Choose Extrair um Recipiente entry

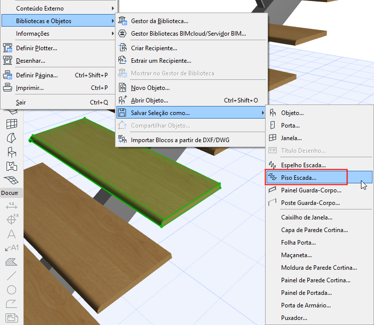click(191, 61)
